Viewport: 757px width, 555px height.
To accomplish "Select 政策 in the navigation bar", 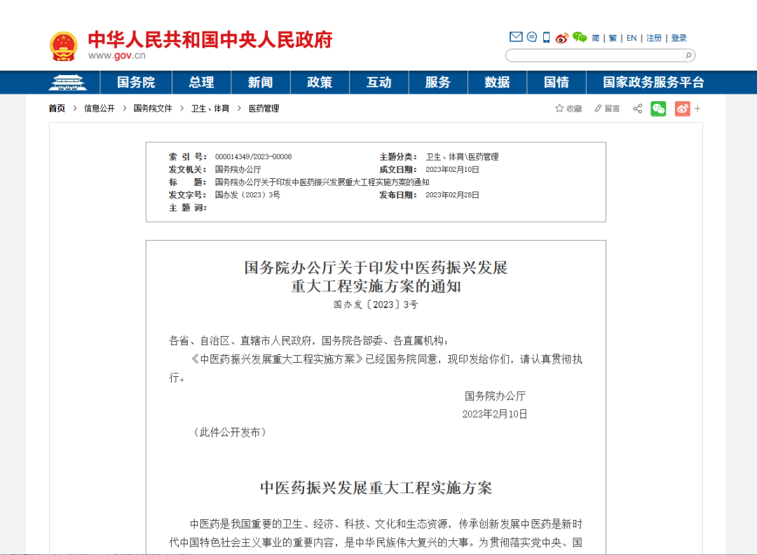I will (320, 82).
